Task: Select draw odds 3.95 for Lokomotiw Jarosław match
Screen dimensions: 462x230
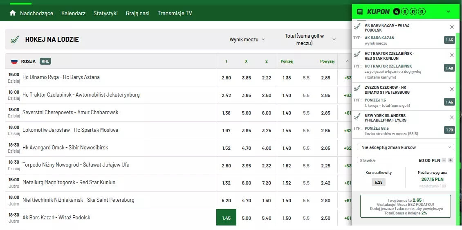Action: [246, 131]
